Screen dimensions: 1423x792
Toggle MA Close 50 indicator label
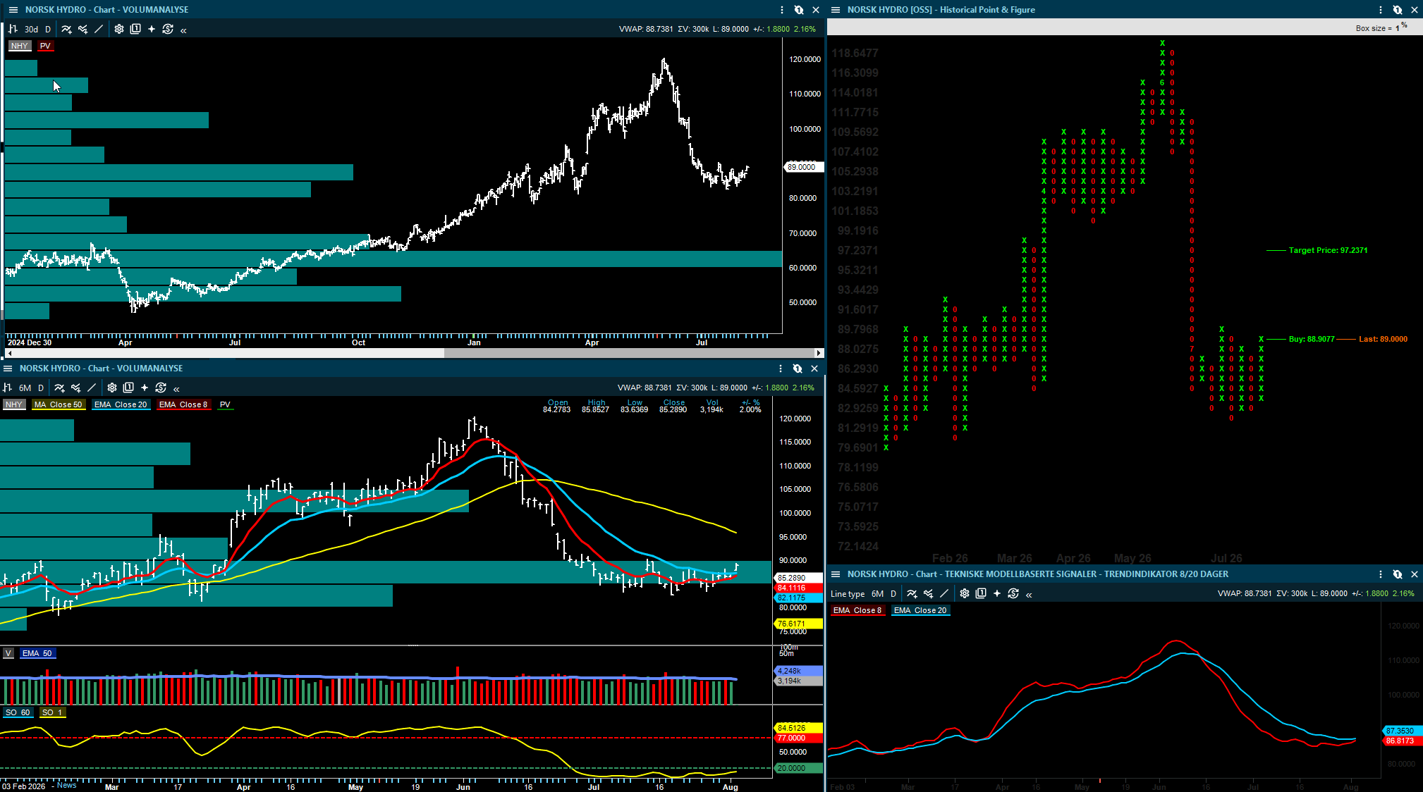(58, 404)
